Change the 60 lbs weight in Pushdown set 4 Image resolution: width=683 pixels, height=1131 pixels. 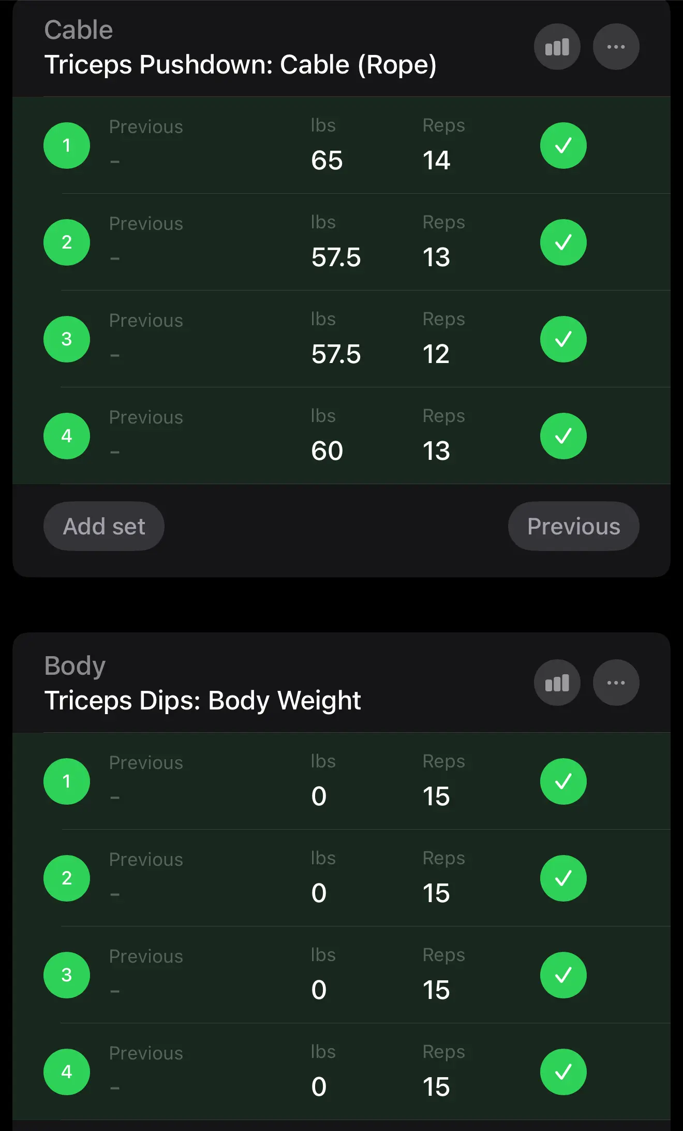pyautogui.click(x=327, y=451)
